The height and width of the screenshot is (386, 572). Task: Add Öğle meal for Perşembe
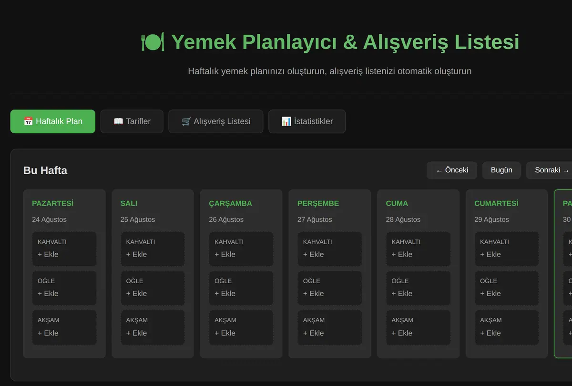point(330,288)
